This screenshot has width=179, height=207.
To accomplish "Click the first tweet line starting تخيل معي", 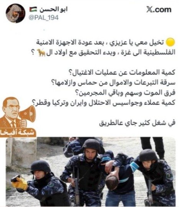I will pyautogui.click(x=100, y=42).
